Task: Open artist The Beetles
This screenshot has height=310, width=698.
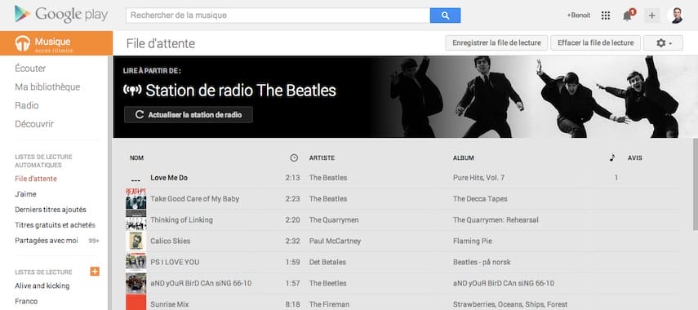Action: [328, 283]
